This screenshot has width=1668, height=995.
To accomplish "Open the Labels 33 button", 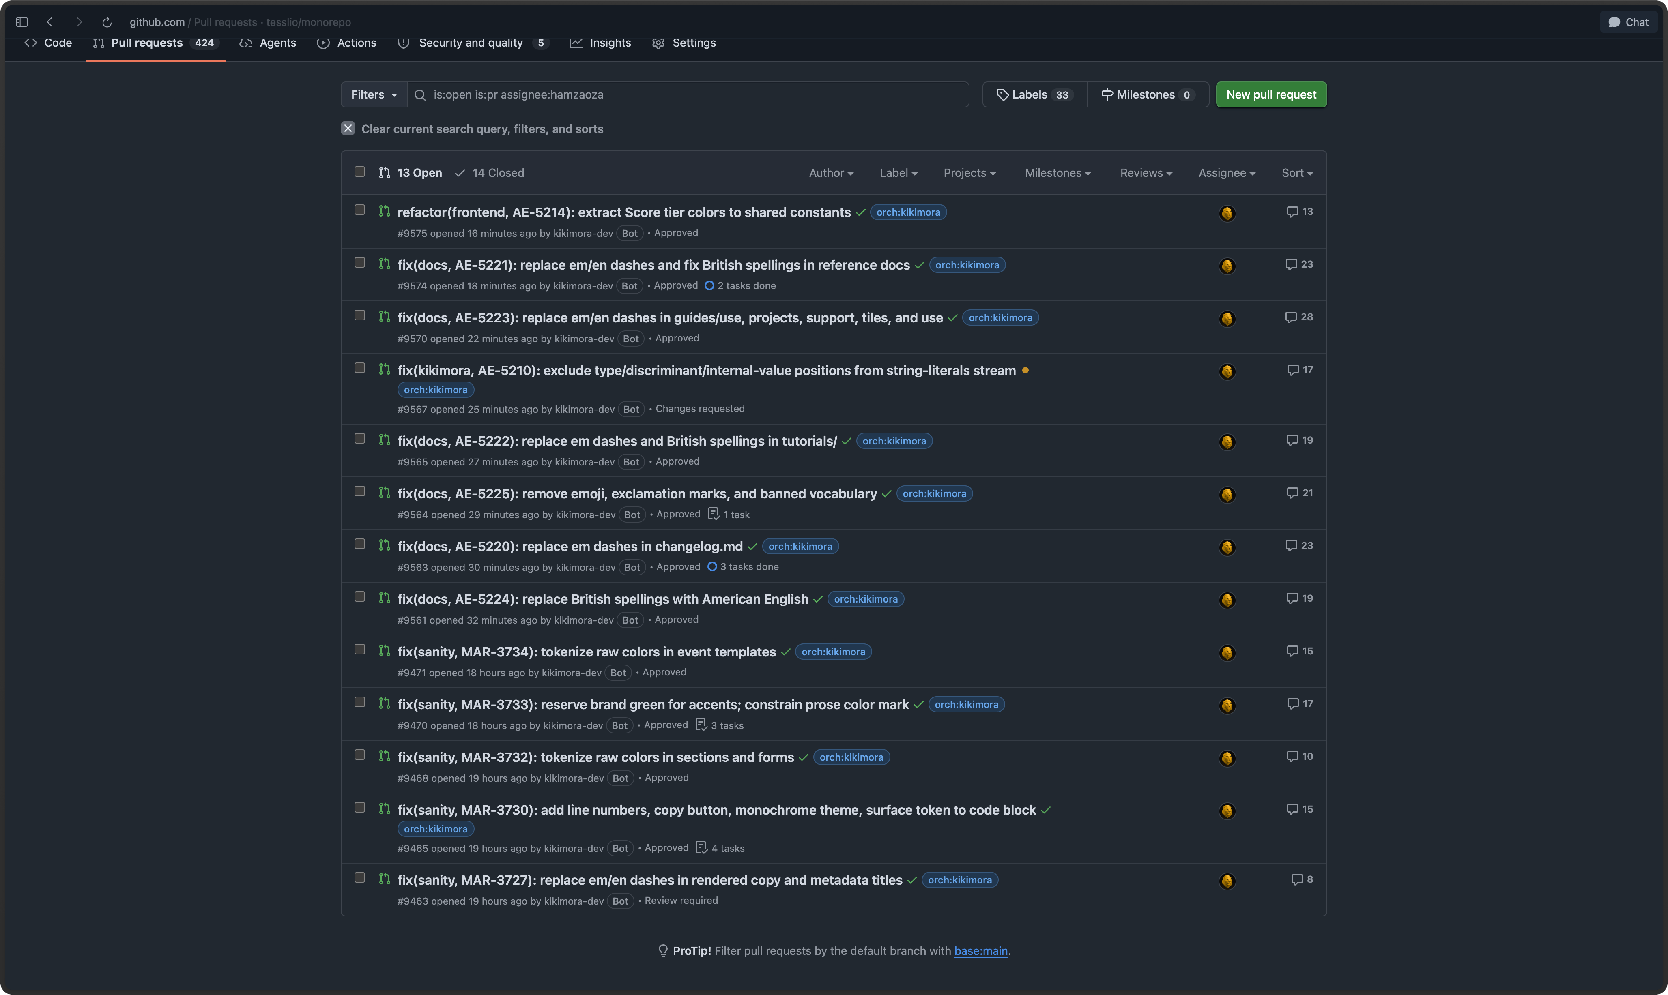I will (1035, 94).
